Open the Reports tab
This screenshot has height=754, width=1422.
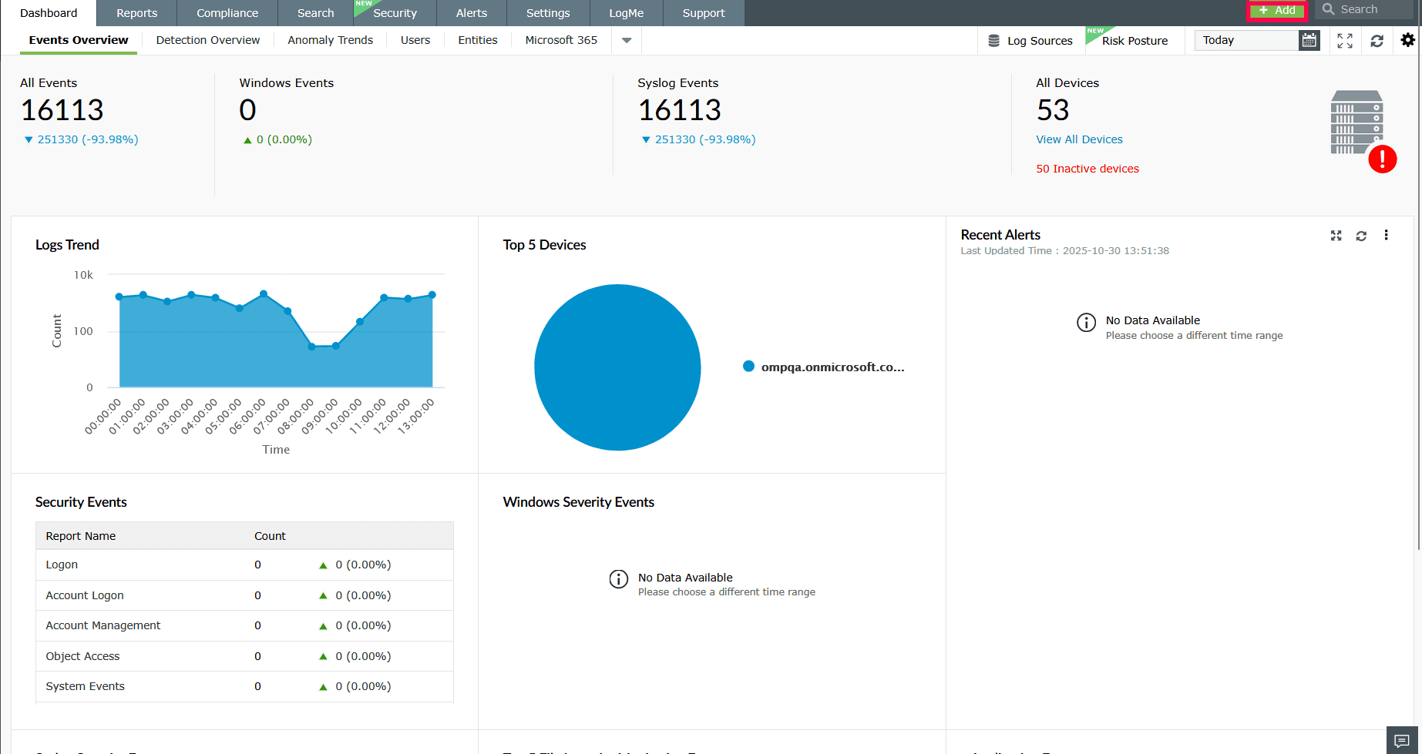[x=136, y=13]
